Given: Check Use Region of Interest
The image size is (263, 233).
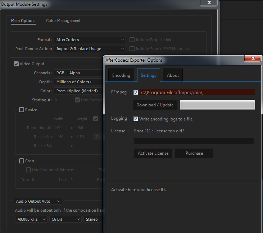Looking at the screenshot, I should coord(28,170).
